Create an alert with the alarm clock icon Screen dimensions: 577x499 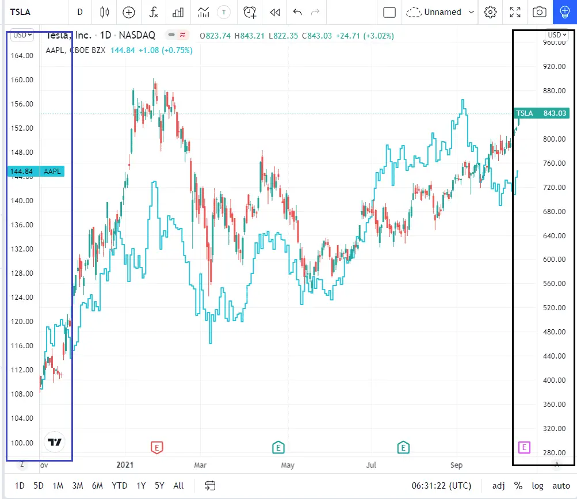coord(250,12)
